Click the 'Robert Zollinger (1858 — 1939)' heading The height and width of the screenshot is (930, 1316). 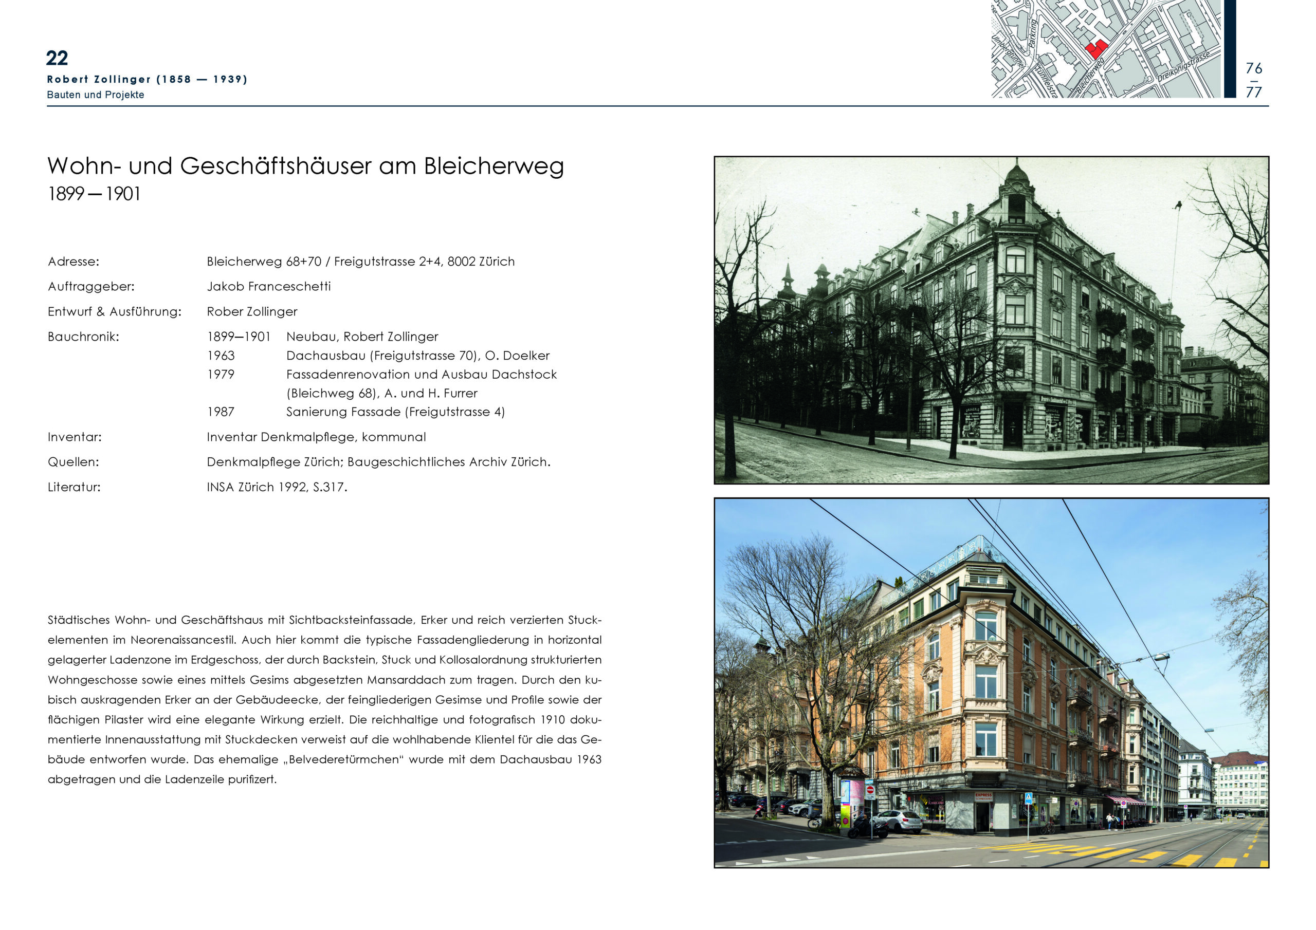tap(147, 79)
